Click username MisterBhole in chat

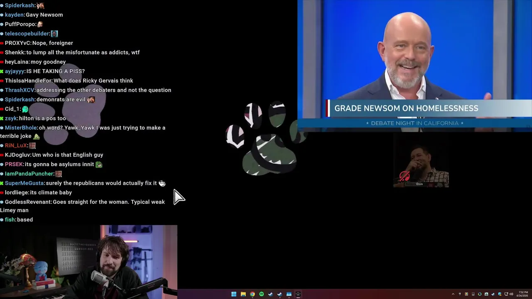pos(21,128)
